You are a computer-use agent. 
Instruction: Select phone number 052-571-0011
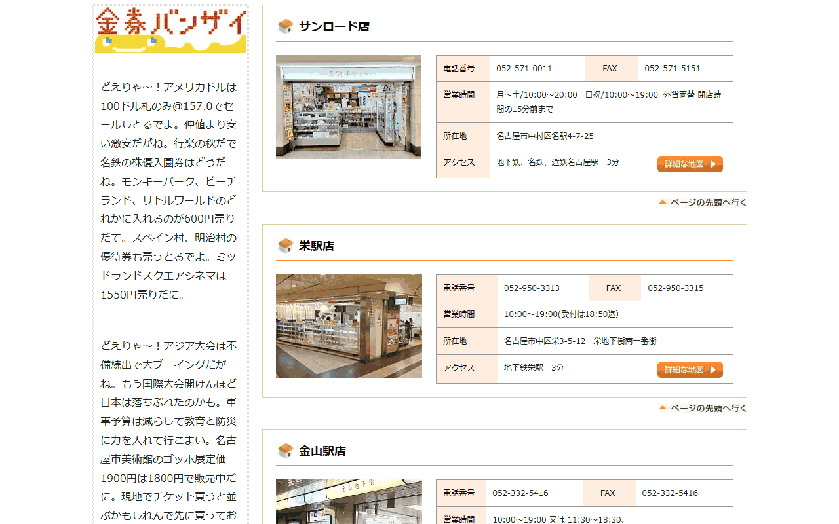(x=524, y=69)
